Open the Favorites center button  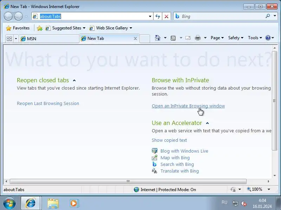click(x=18, y=28)
